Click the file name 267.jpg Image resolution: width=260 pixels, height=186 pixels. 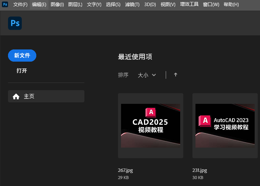click(x=125, y=170)
